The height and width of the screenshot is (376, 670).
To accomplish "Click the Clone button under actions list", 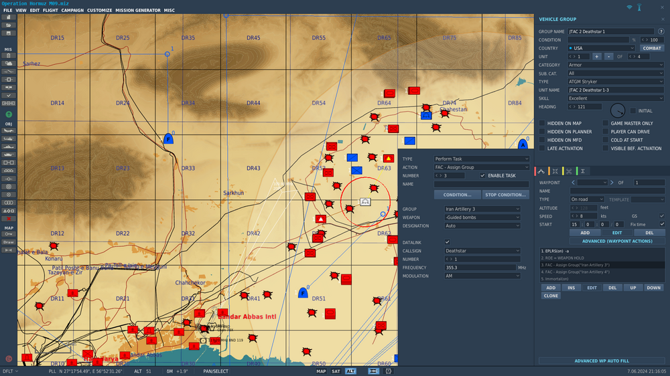I will click(551, 296).
